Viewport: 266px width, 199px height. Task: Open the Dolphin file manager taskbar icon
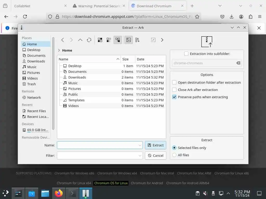coord(45,193)
